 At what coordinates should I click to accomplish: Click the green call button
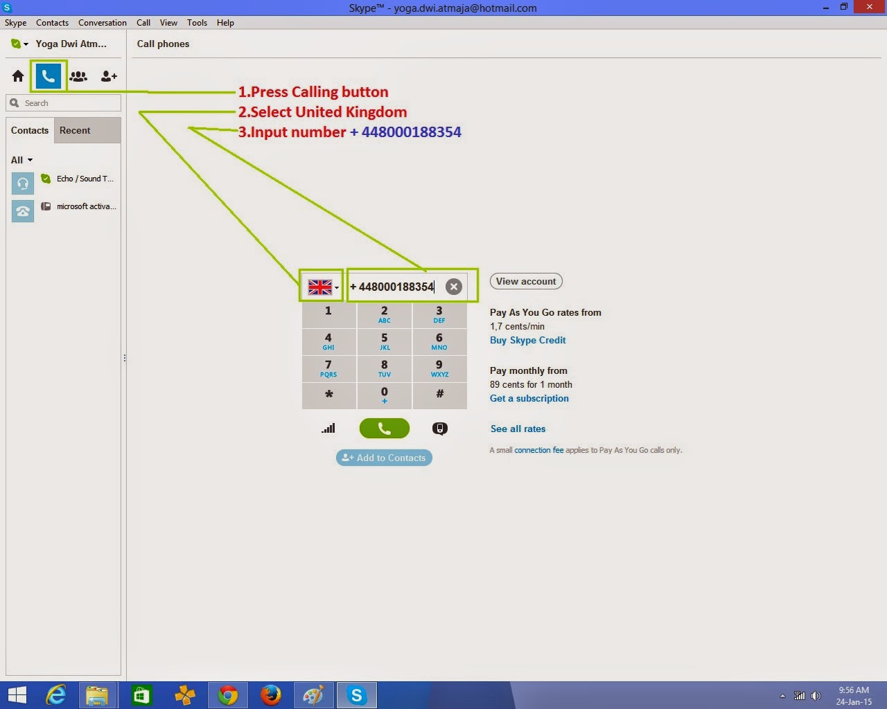click(x=385, y=429)
